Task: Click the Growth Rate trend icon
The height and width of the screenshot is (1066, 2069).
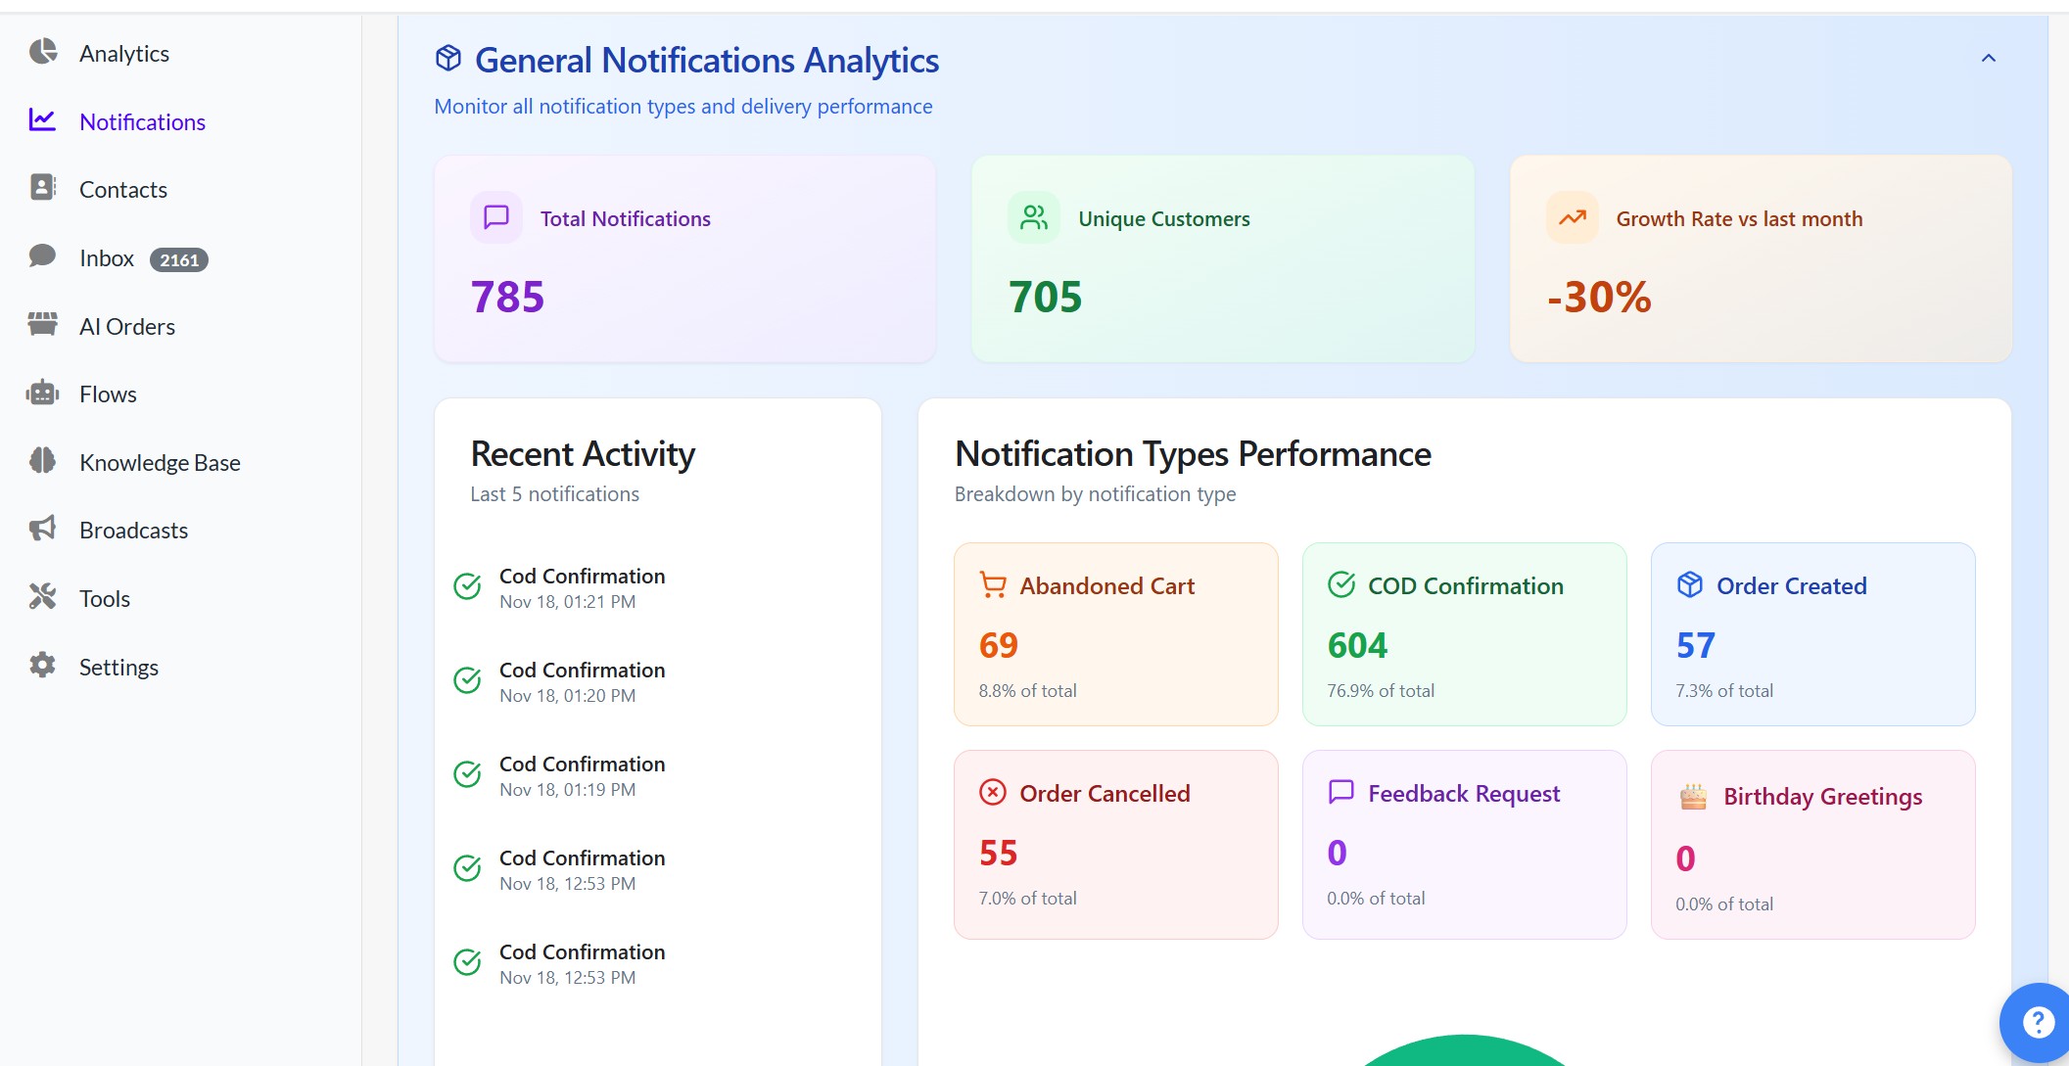Action: click(1573, 217)
